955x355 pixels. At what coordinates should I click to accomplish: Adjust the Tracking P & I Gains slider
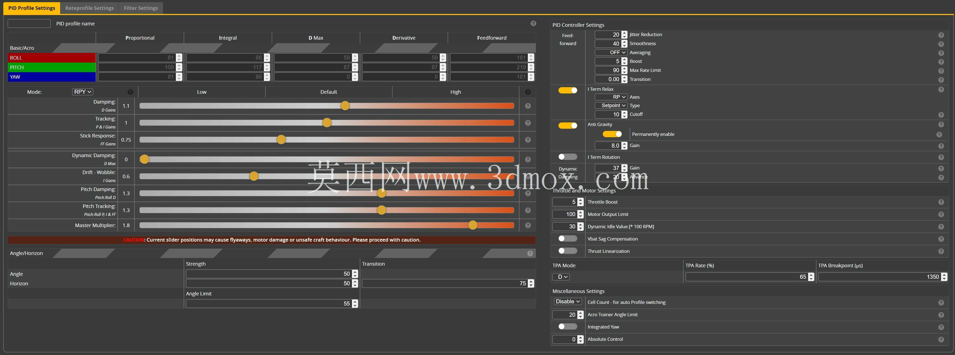(327, 123)
